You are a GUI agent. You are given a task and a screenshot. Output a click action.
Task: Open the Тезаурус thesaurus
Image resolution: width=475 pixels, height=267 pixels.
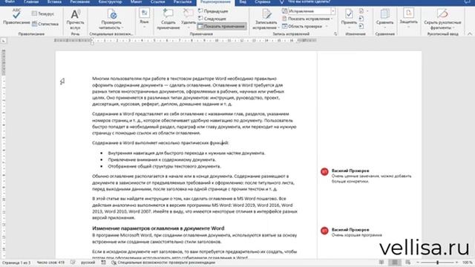coord(43,13)
